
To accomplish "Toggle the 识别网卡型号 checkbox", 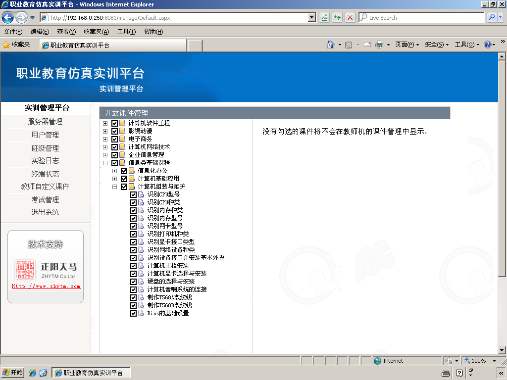I will (133, 226).
